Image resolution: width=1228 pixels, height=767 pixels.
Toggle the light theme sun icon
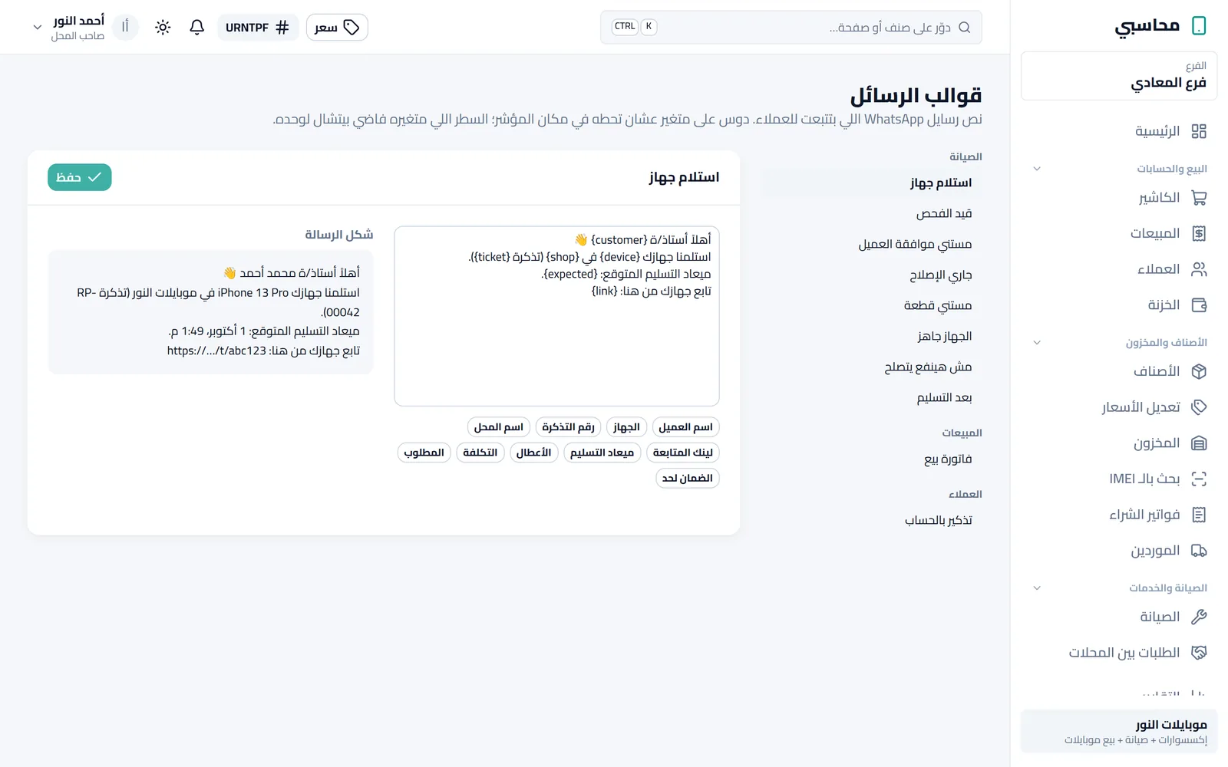point(163,28)
